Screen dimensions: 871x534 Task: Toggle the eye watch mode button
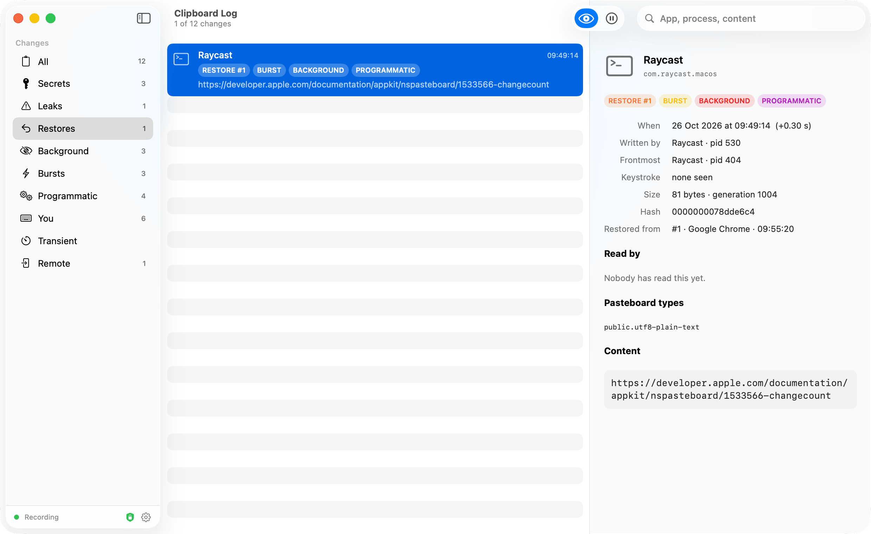[586, 18]
